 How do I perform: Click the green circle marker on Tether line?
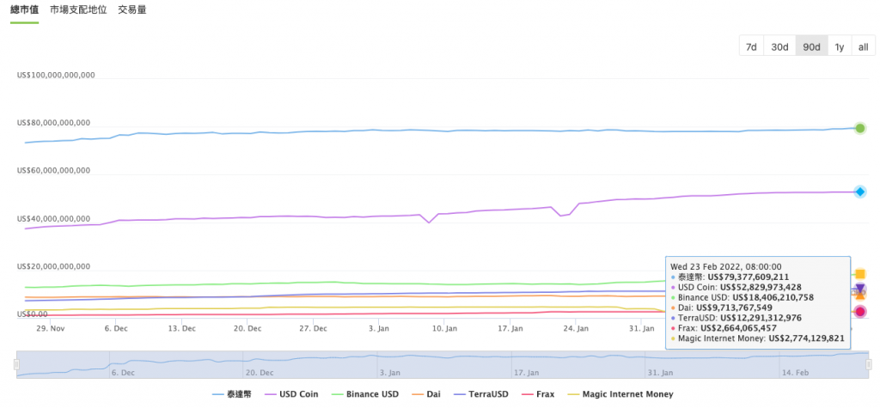(859, 128)
